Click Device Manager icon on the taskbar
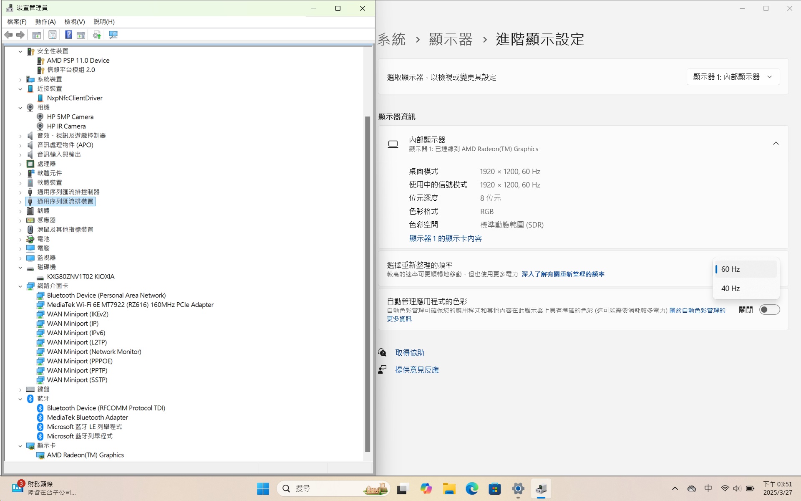801x501 pixels. coord(541,488)
